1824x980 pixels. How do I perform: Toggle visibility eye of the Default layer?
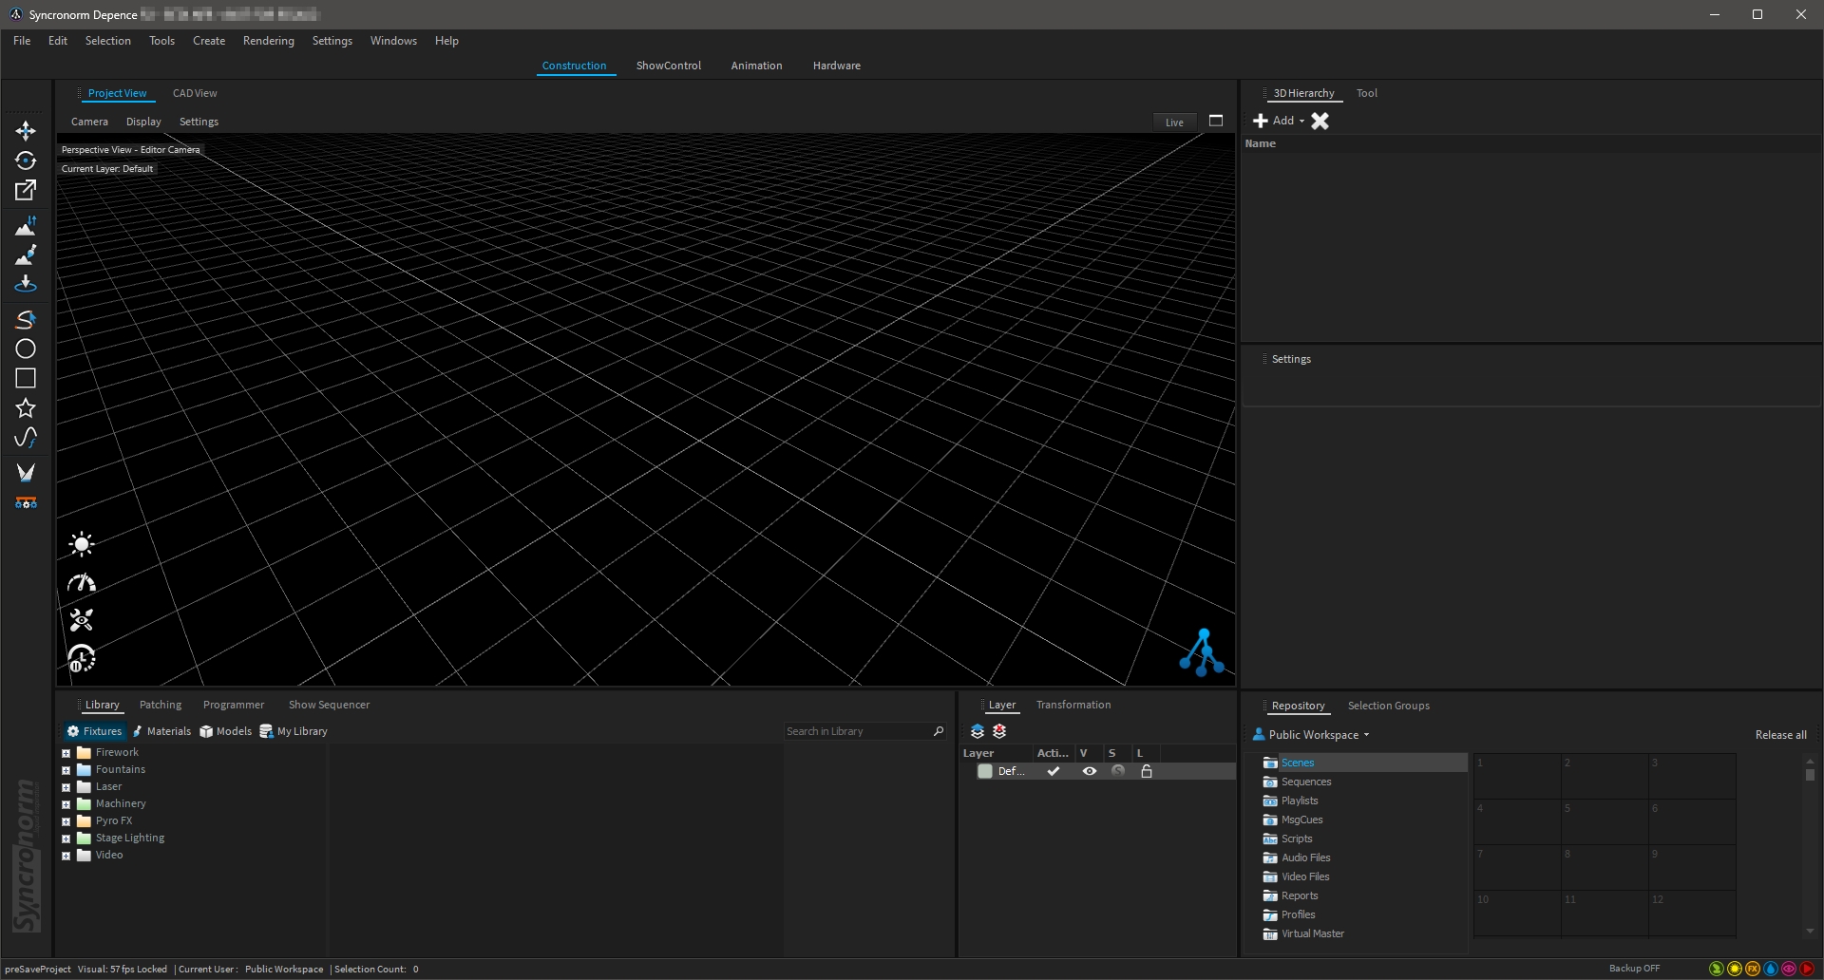(1090, 771)
